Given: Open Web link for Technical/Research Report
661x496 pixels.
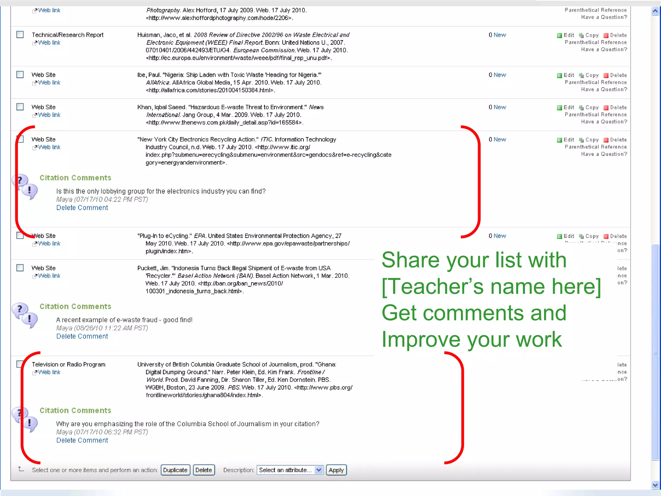Looking at the screenshot, I should (x=49, y=43).
